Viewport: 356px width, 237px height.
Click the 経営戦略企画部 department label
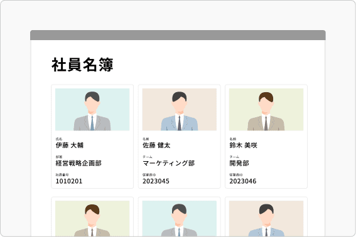(78, 163)
